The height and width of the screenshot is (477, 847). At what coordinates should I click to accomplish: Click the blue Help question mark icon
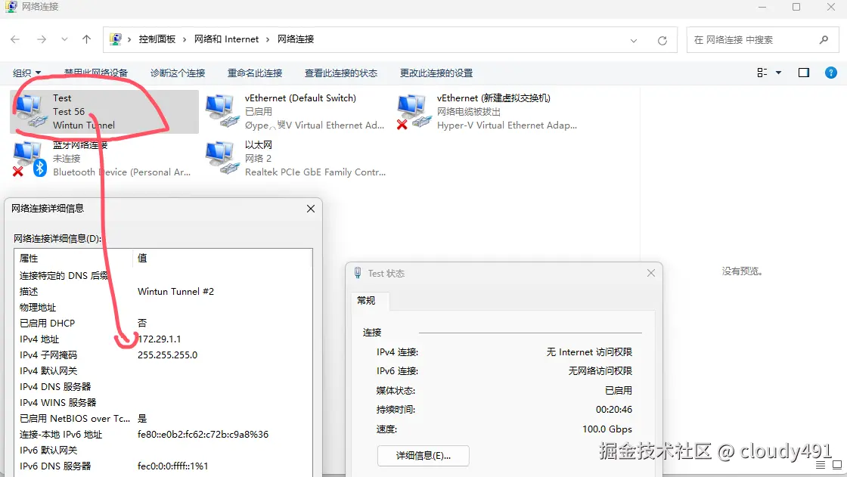[830, 73]
